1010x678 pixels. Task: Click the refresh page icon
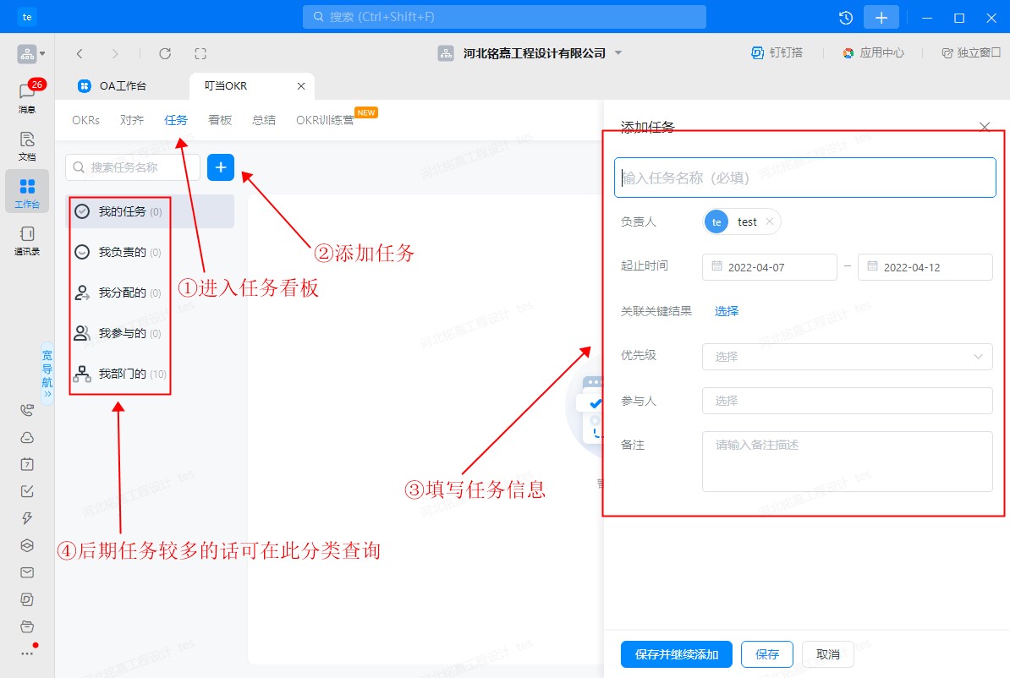165,53
